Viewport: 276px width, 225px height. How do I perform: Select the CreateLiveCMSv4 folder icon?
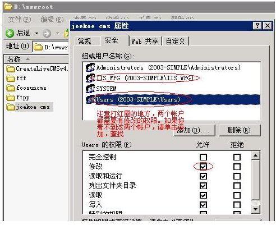click(x=11, y=69)
